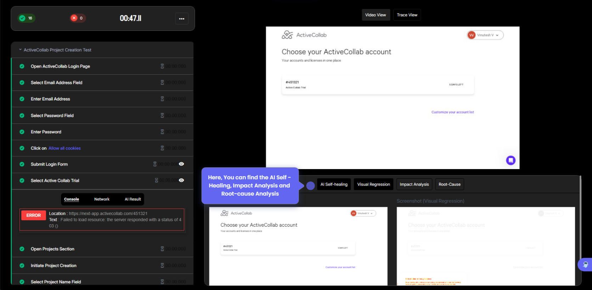
Task: Collapse the ActiveCollab Project Creation Test group
Action: (20, 50)
